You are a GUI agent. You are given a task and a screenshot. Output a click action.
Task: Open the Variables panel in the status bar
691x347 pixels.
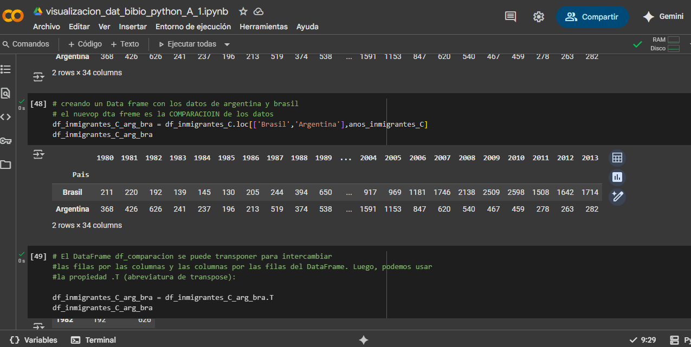[34, 340]
